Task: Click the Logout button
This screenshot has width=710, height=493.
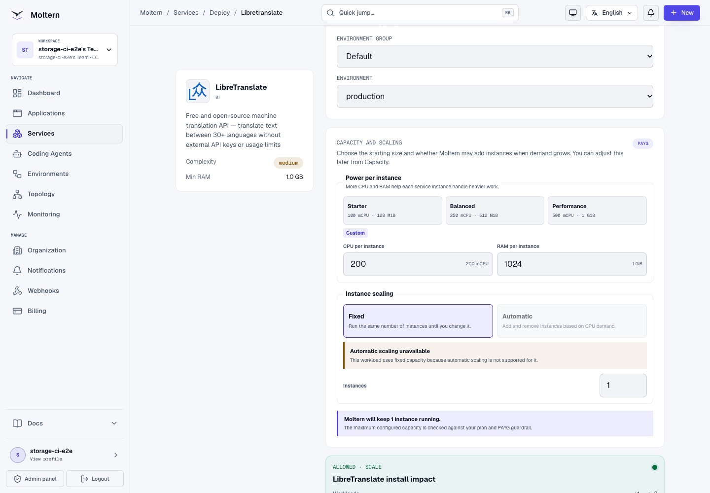Action: pos(95,479)
